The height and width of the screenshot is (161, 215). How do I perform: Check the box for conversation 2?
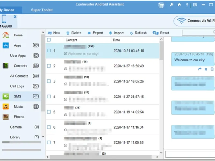pos(49,66)
